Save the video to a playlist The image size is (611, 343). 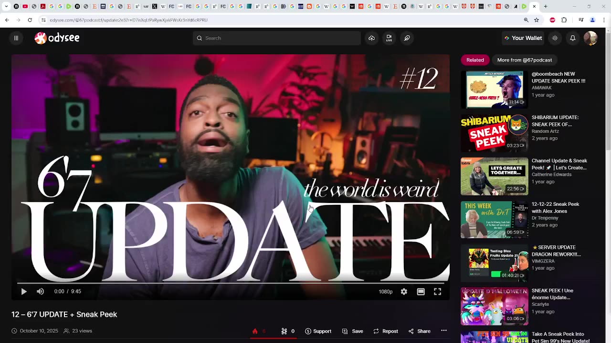pyautogui.click(x=352, y=331)
